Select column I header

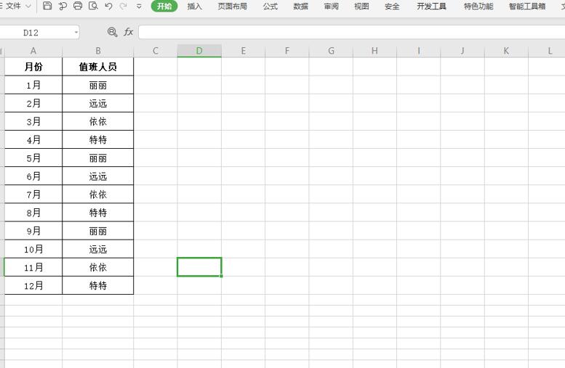coord(418,51)
